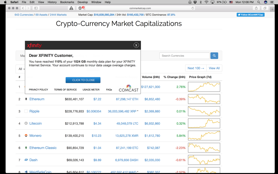Close the Xfinity popup with X
Viewport: 278px width, 174px height.
pyautogui.click(x=136, y=45)
